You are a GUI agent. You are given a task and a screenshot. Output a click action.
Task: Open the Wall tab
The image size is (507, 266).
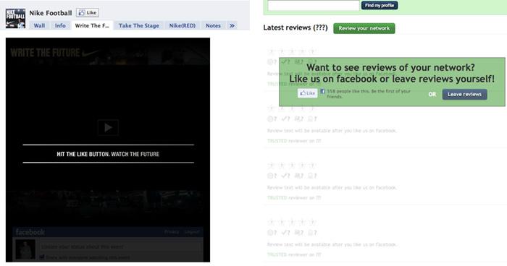click(x=39, y=25)
